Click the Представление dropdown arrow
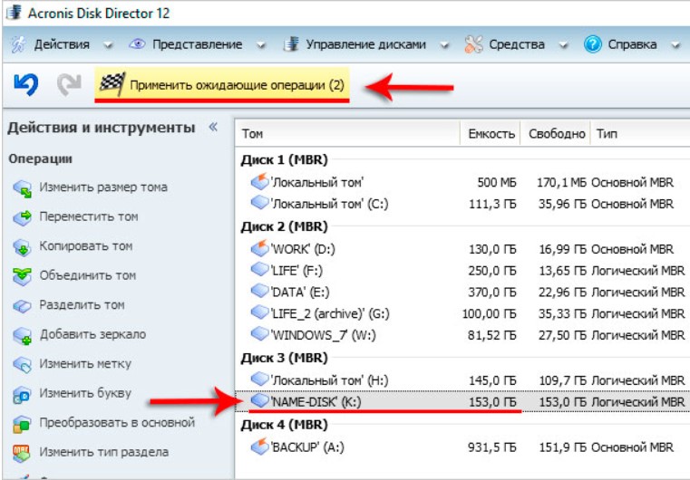 coord(261,45)
